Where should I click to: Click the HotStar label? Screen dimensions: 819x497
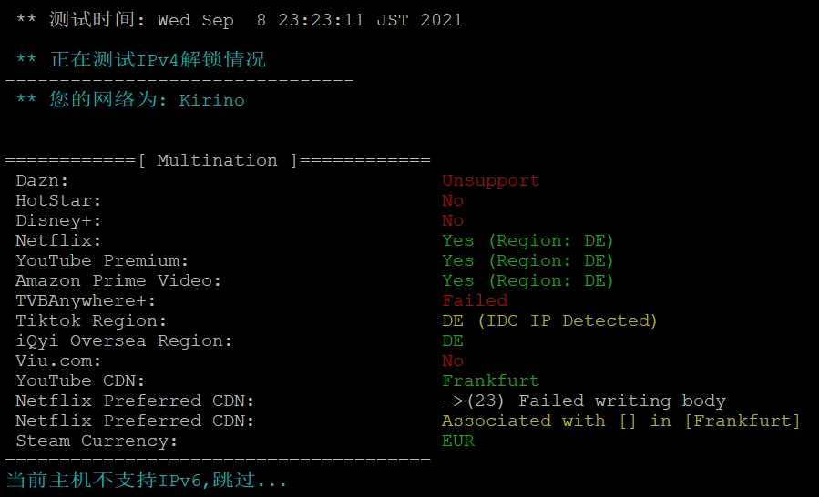pos(58,200)
